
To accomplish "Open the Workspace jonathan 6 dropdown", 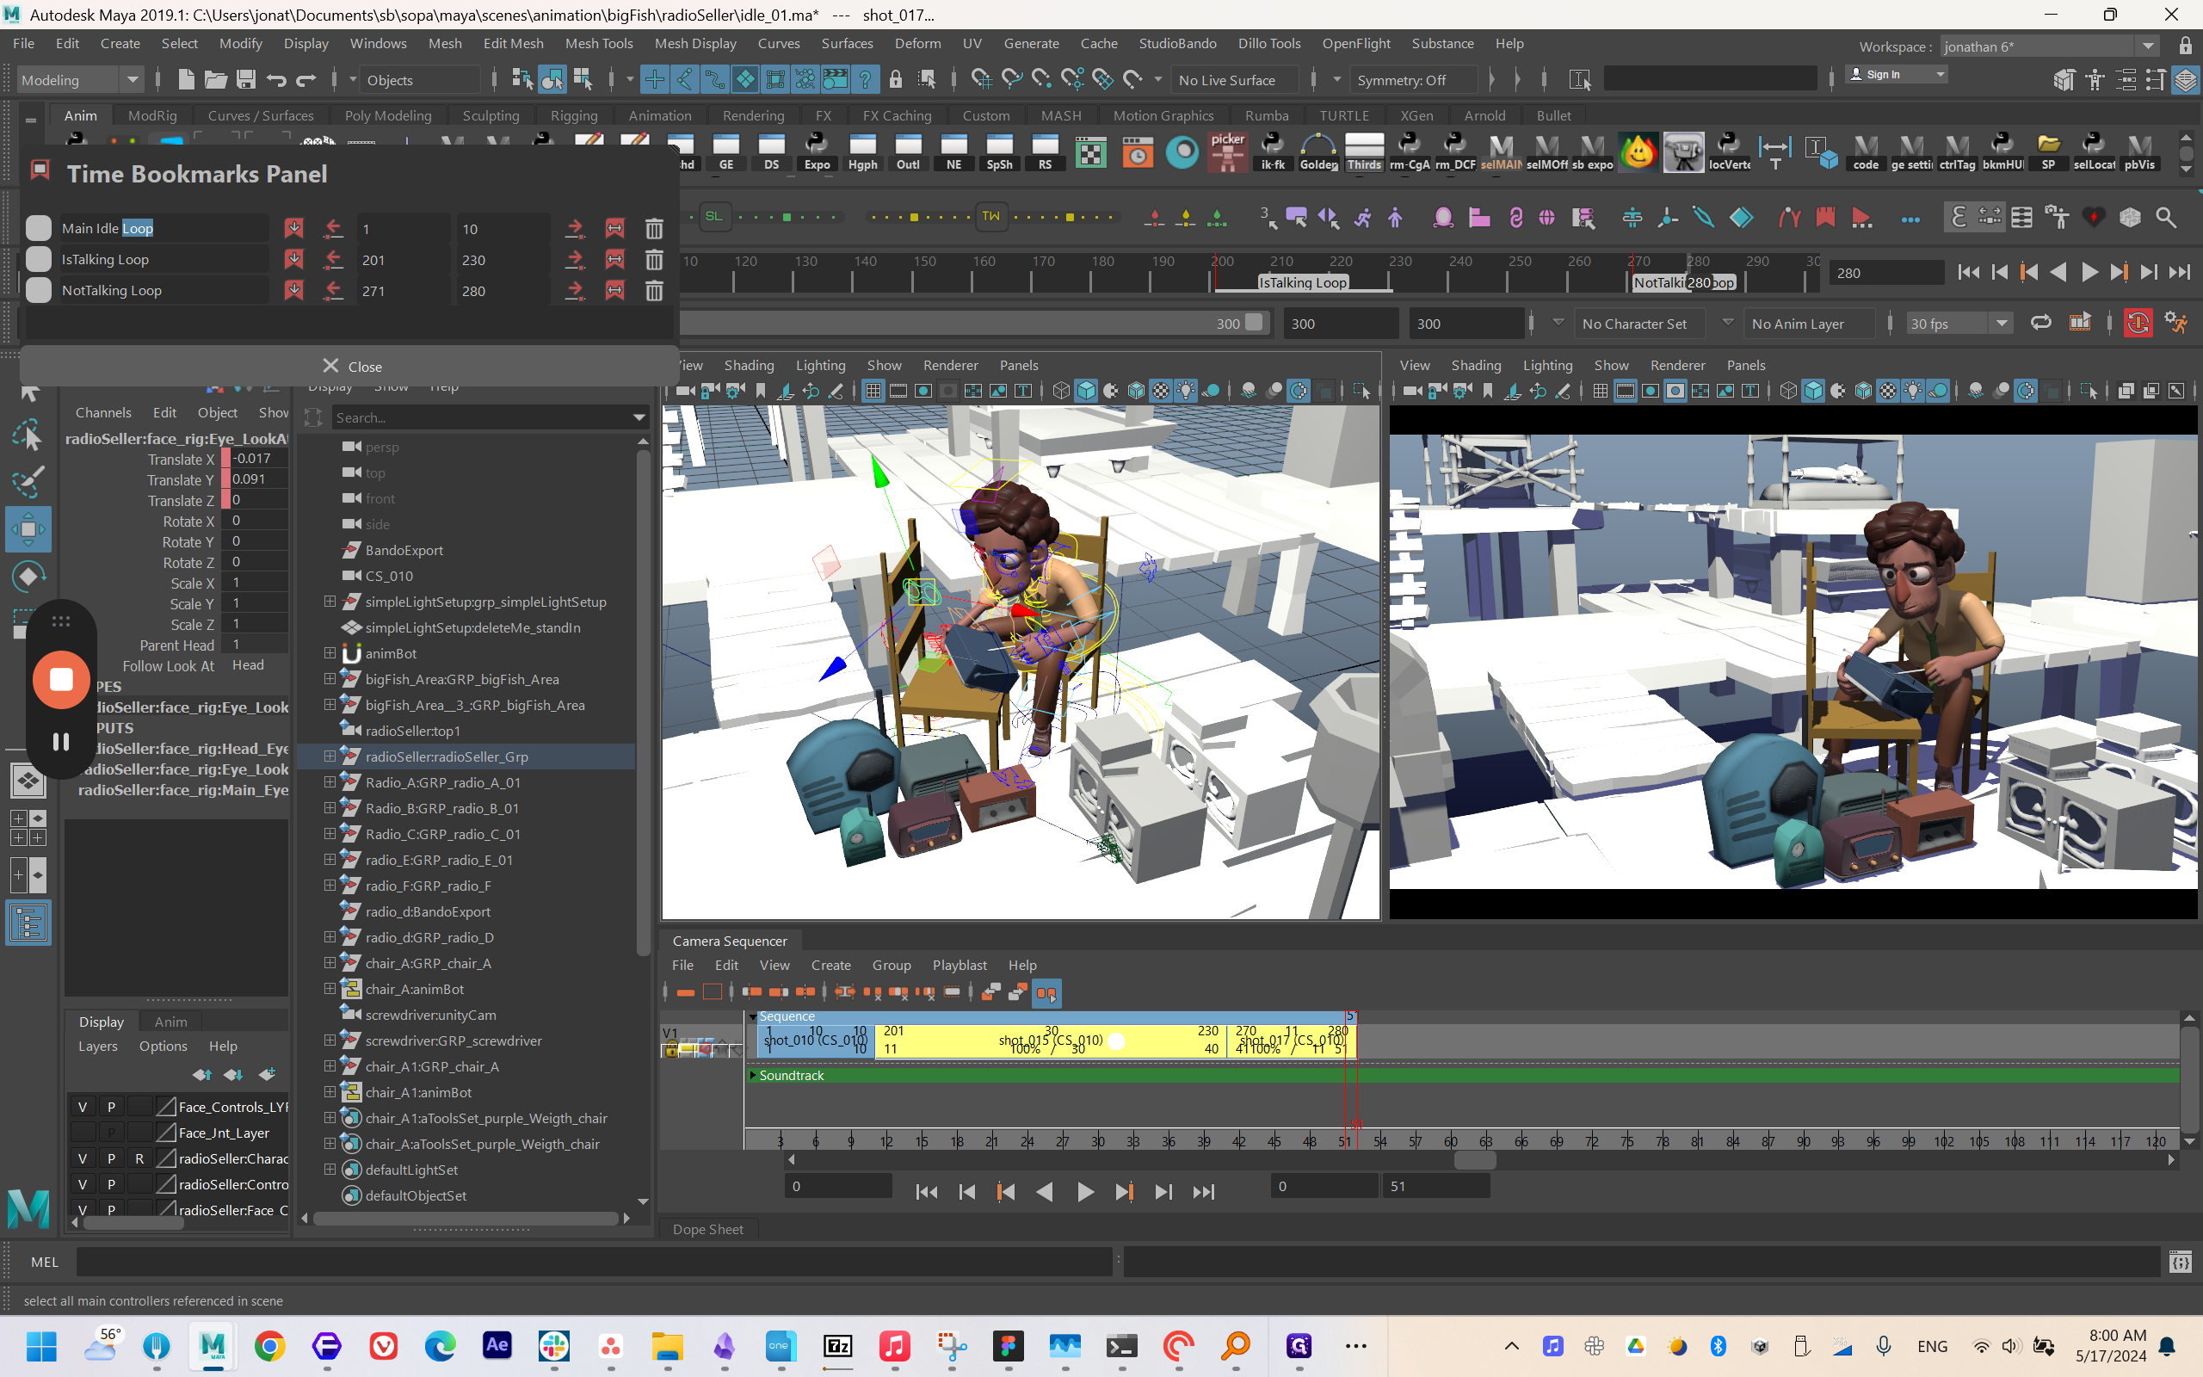I will [x=2048, y=46].
